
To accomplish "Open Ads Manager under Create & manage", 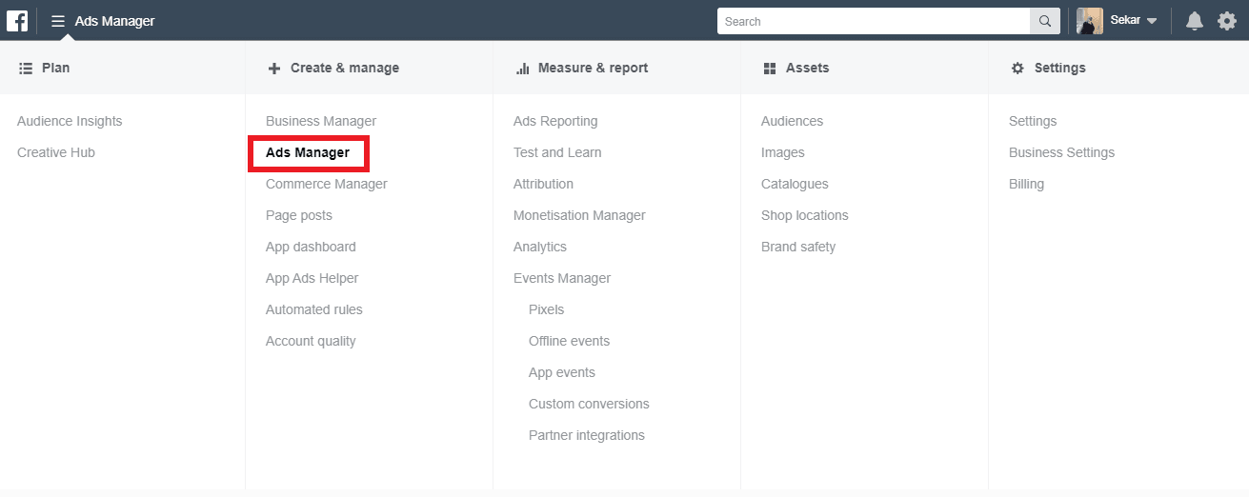I will click(308, 152).
